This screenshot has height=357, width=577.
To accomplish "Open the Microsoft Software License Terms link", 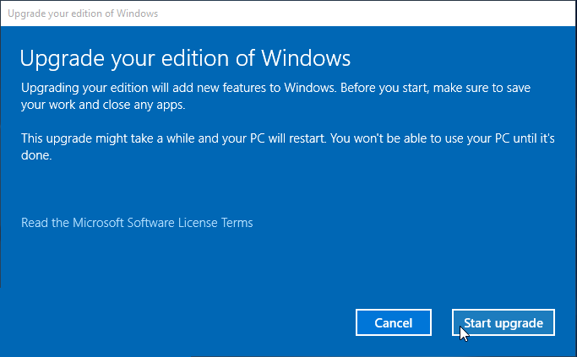I will 137,223.
